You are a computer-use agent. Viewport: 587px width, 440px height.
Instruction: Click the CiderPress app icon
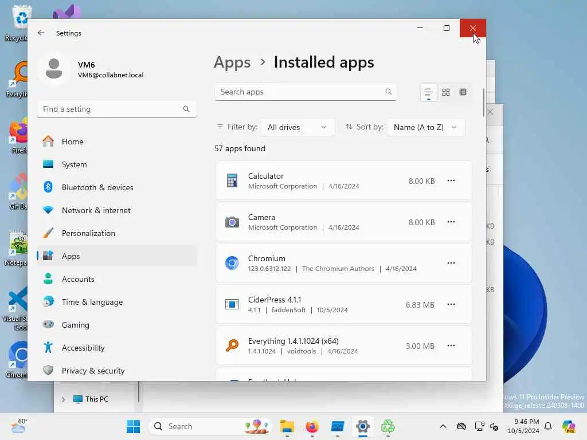point(232,304)
